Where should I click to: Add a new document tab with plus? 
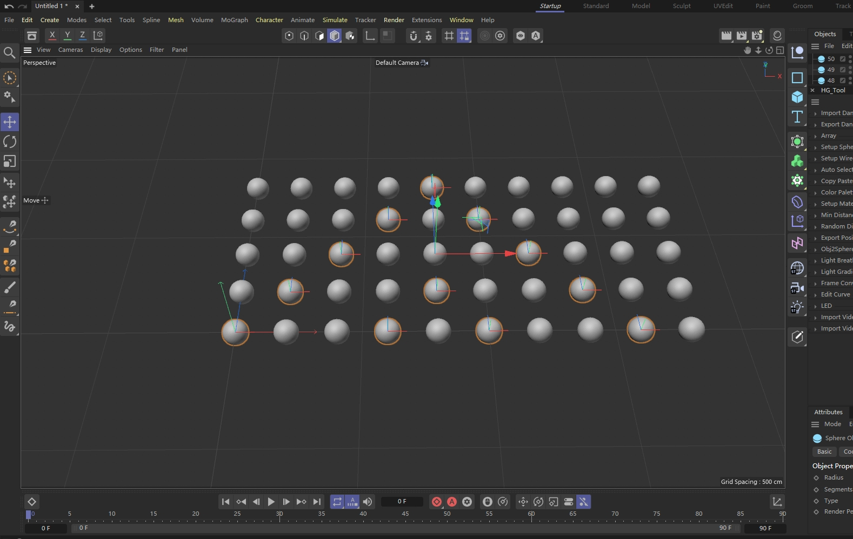click(92, 6)
